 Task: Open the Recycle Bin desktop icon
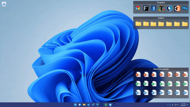tap(4, 4)
